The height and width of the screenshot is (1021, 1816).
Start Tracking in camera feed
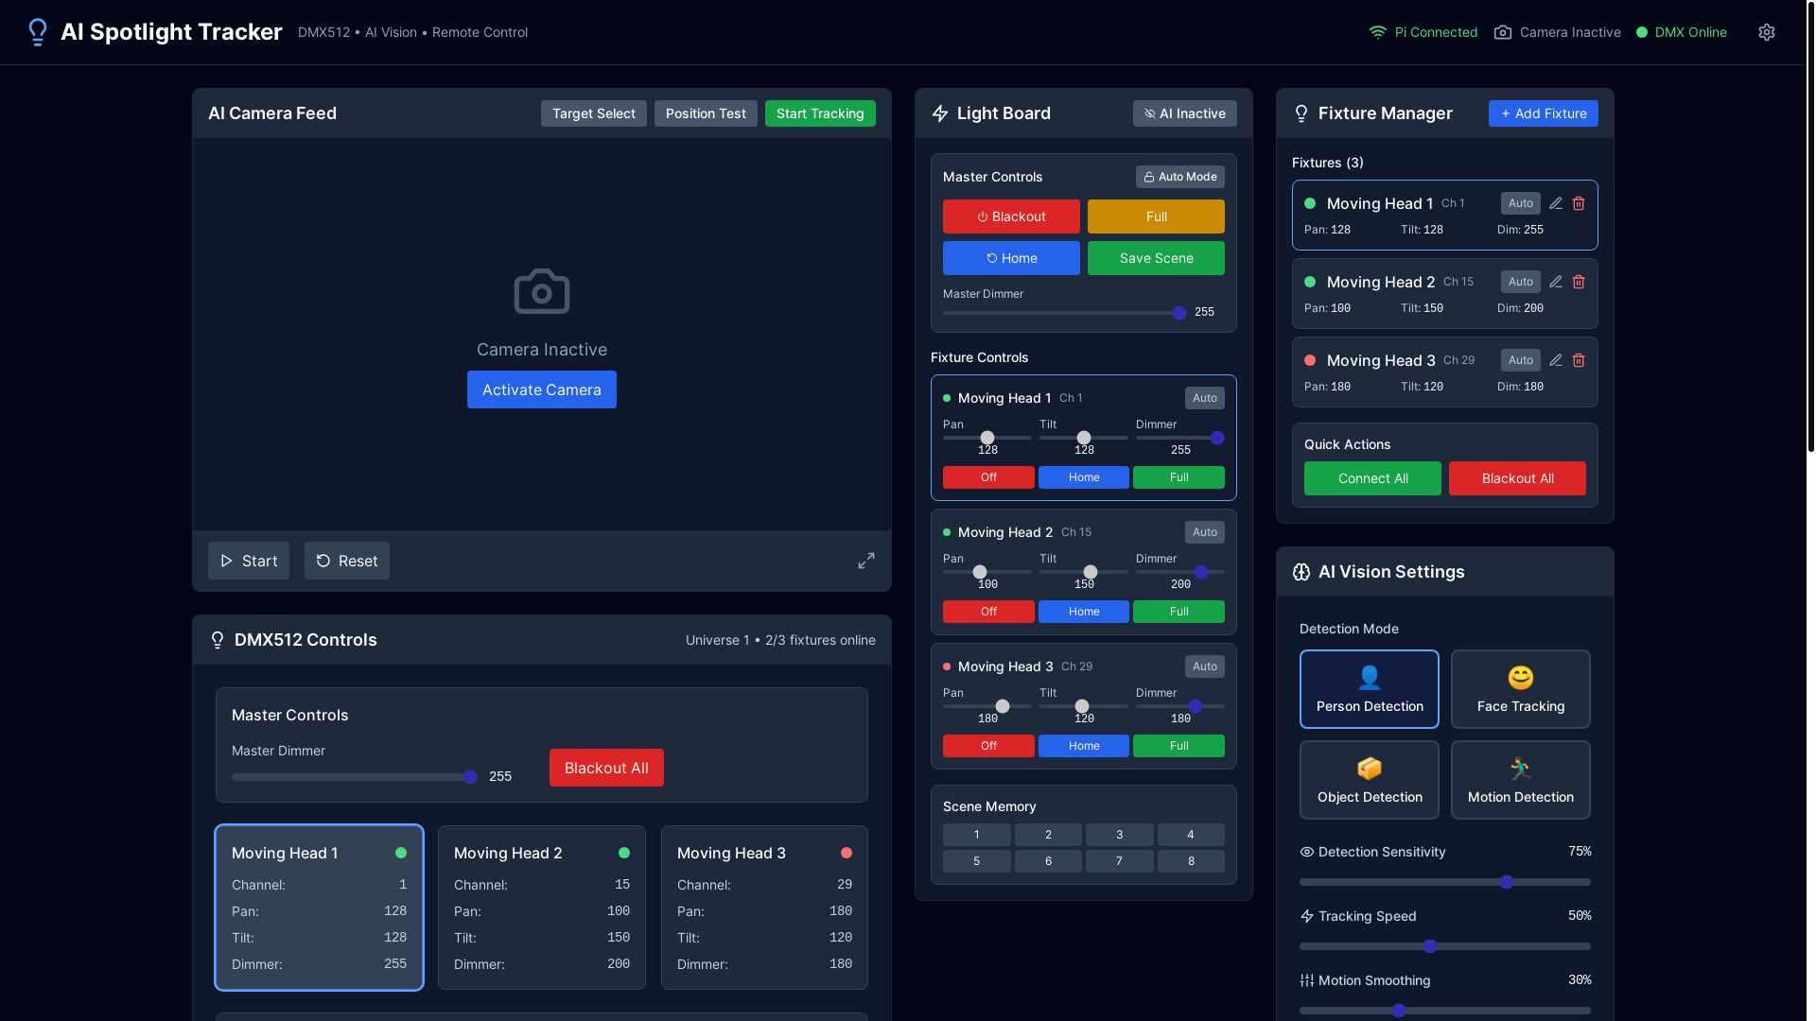820,113
